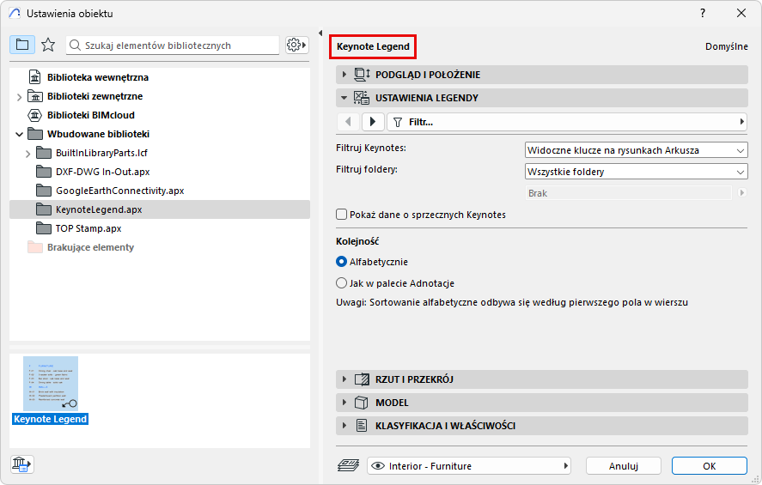Image resolution: width=762 pixels, height=485 pixels.
Task: Select Jak w palecie Adnotacje option
Action: (x=342, y=283)
